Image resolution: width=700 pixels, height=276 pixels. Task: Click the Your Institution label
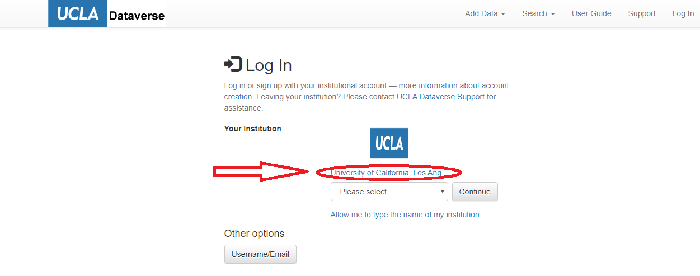252,129
